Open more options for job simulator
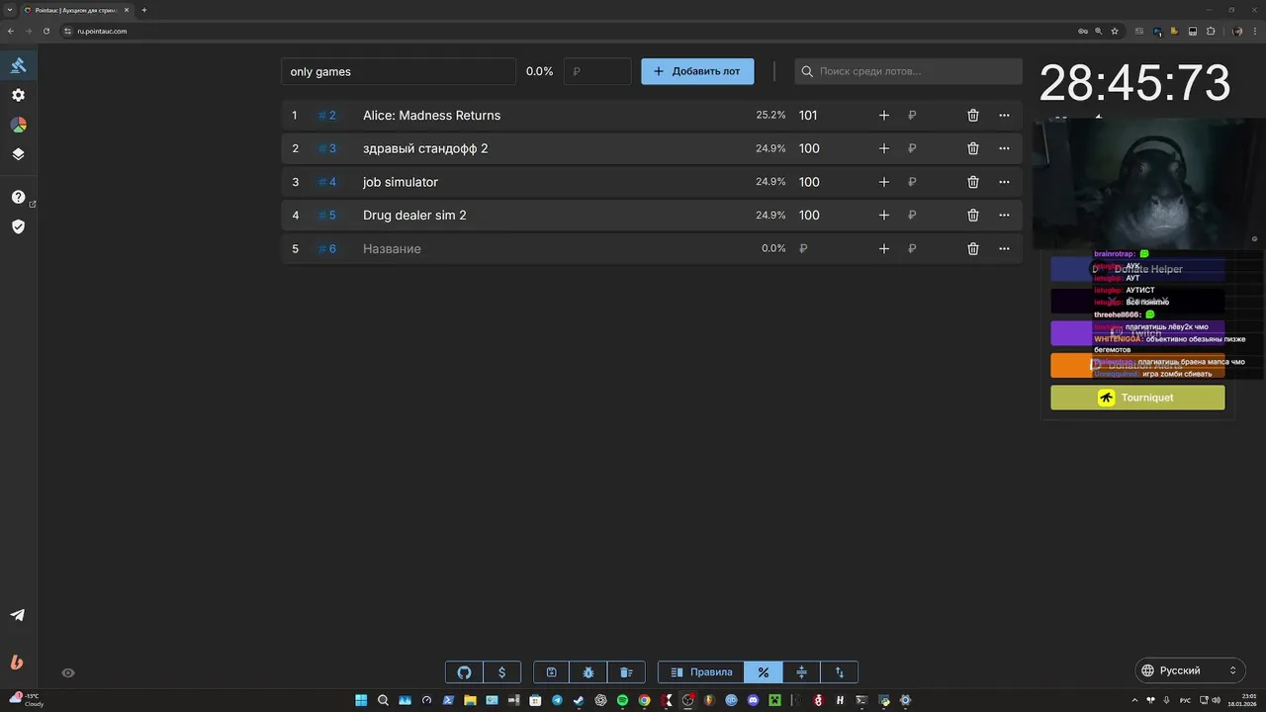Image resolution: width=1266 pixels, height=712 pixels. [x=1004, y=182]
